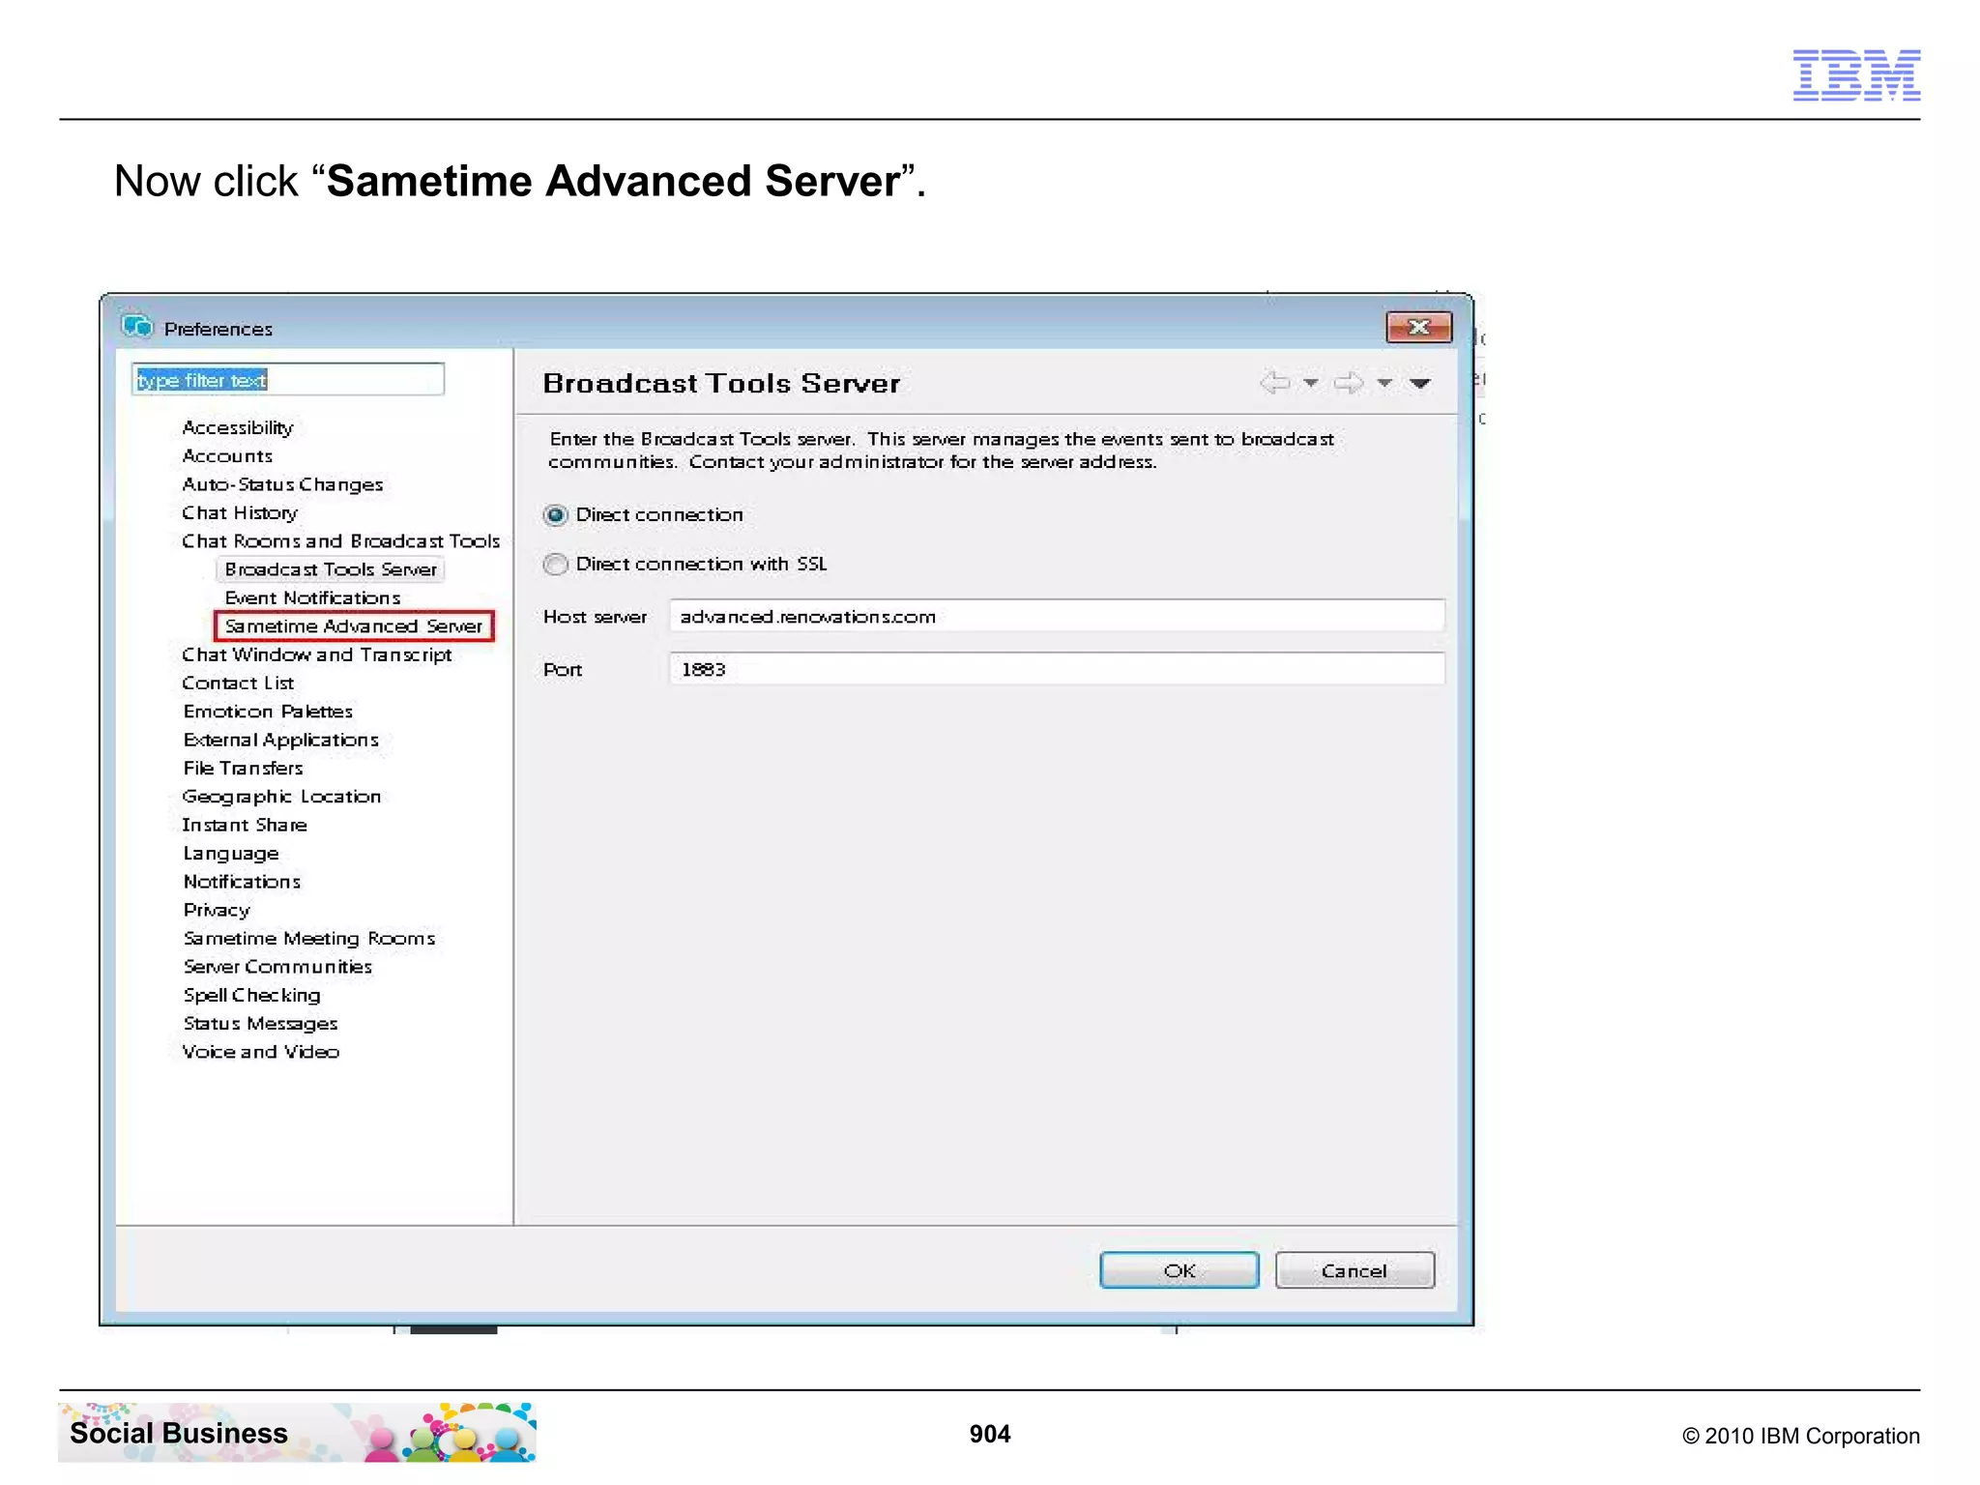Open Server Communities preferences
1980x1485 pixels.
pyautogui.click(x=277, y=967)
